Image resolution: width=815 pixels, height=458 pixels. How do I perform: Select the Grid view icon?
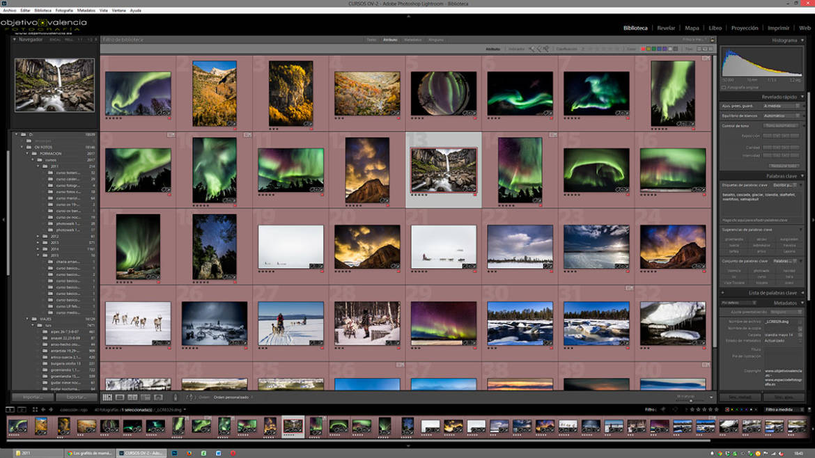[x=109, y=397]
